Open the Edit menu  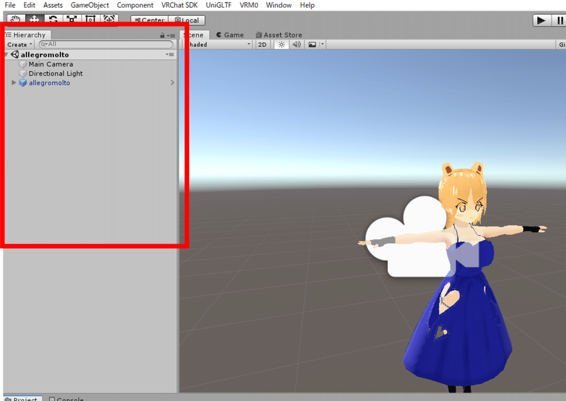[x=29, y=5]
